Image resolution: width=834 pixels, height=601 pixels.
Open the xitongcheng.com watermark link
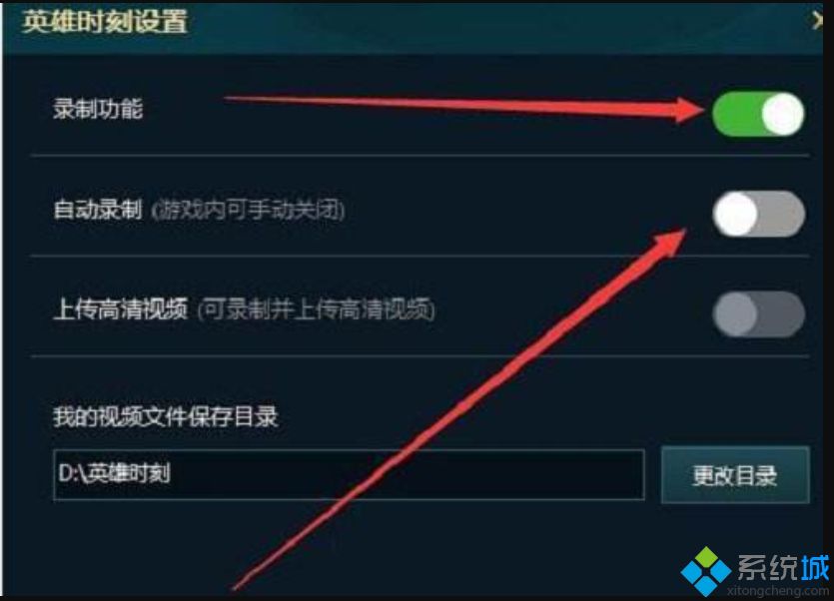(x=777, y=591)
